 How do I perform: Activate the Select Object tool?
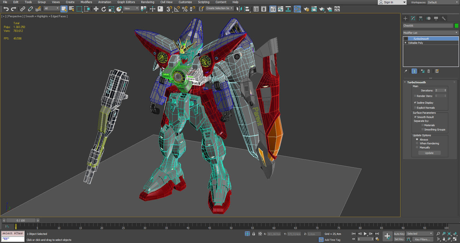(64, 9)
